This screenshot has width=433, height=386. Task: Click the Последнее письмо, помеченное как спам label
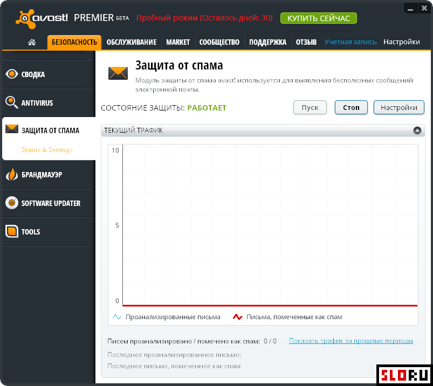pos(175,366)
